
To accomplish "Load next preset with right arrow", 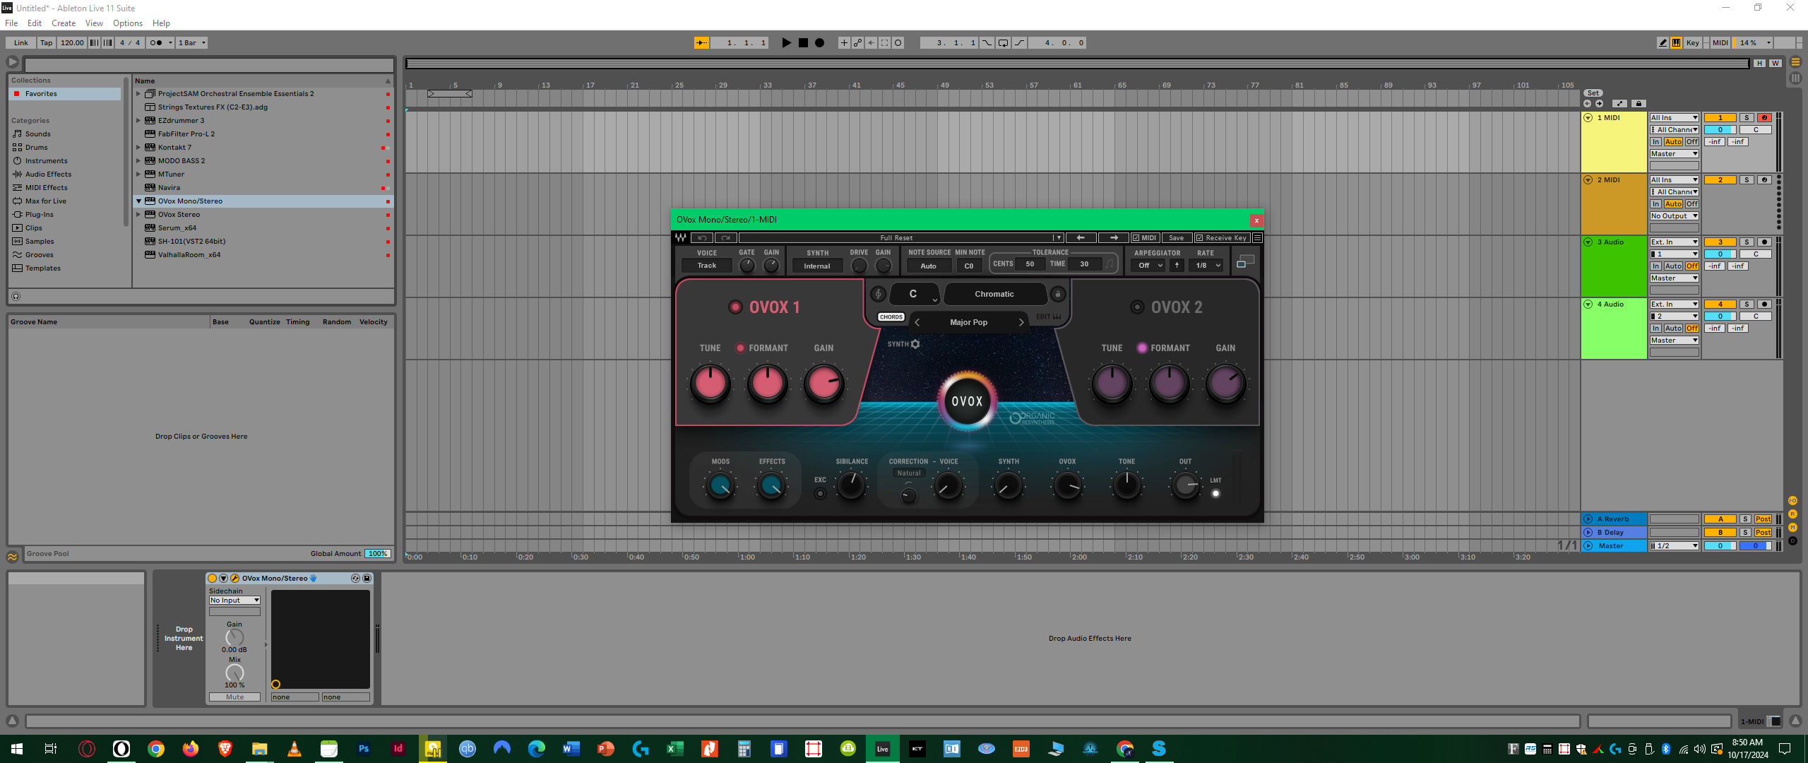I will click(x=1114, y=238).
